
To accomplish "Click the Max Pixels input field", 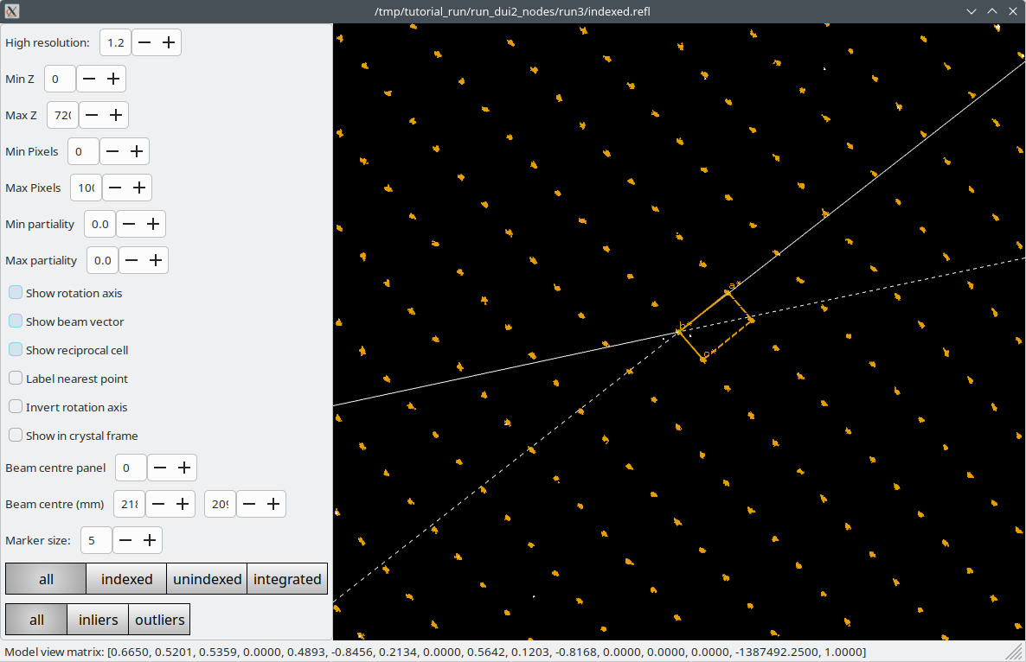I will click(x=86, y=188).
